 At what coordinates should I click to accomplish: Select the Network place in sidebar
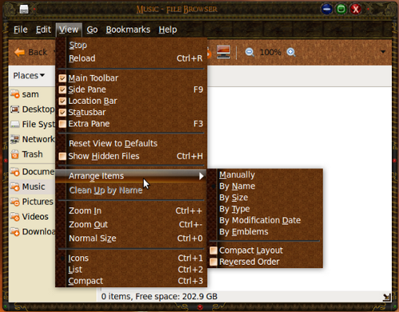pyautogui.click(x=32, y=139)
